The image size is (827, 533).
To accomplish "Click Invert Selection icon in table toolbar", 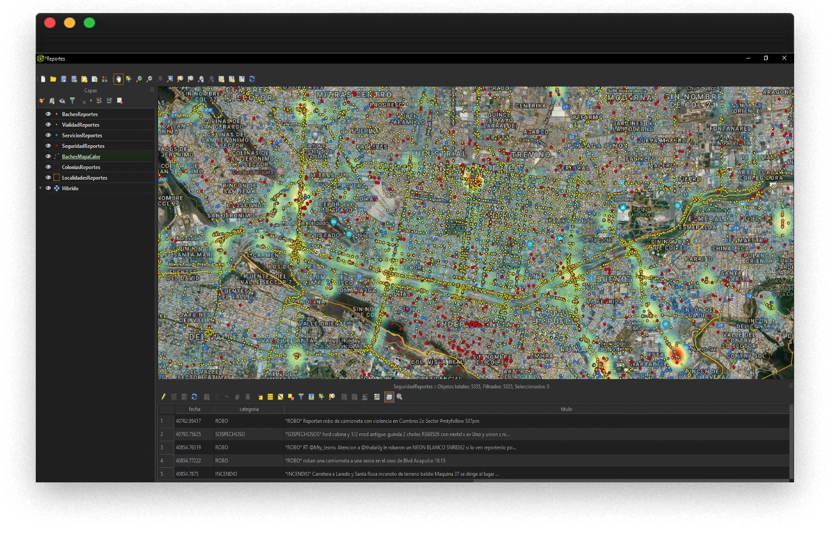I will click(281, 397).
